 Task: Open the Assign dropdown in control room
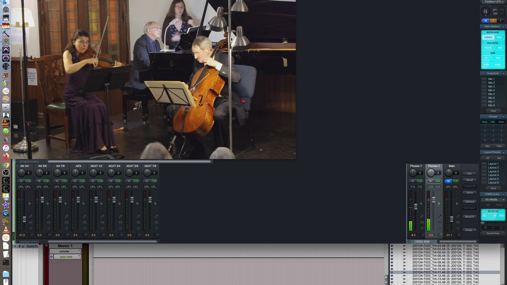470,230
